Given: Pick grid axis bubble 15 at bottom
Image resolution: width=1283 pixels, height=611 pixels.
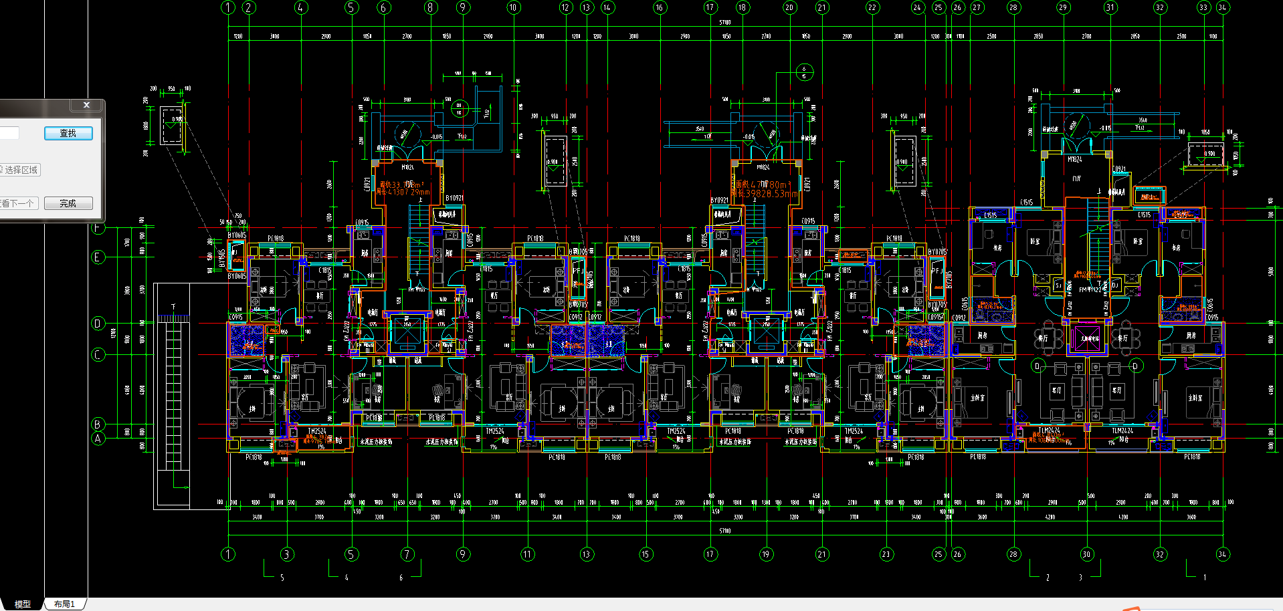Looking at the screenshot, I should pyautogui.click(x=646, y=554).
